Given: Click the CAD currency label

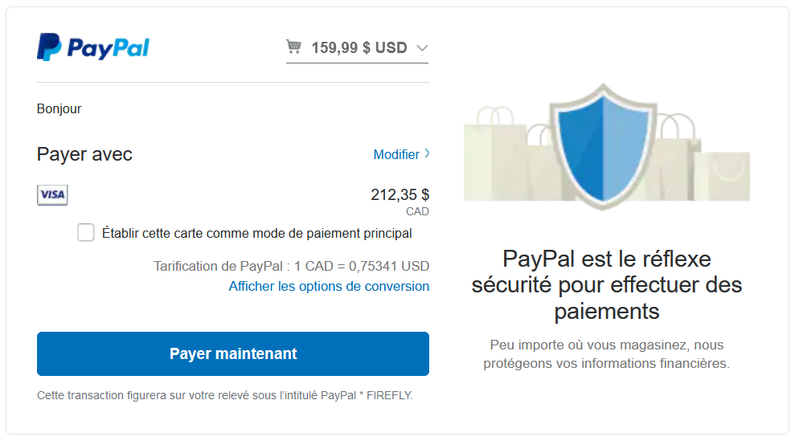Looking at the screenshot, I should [x=417, y=212].
